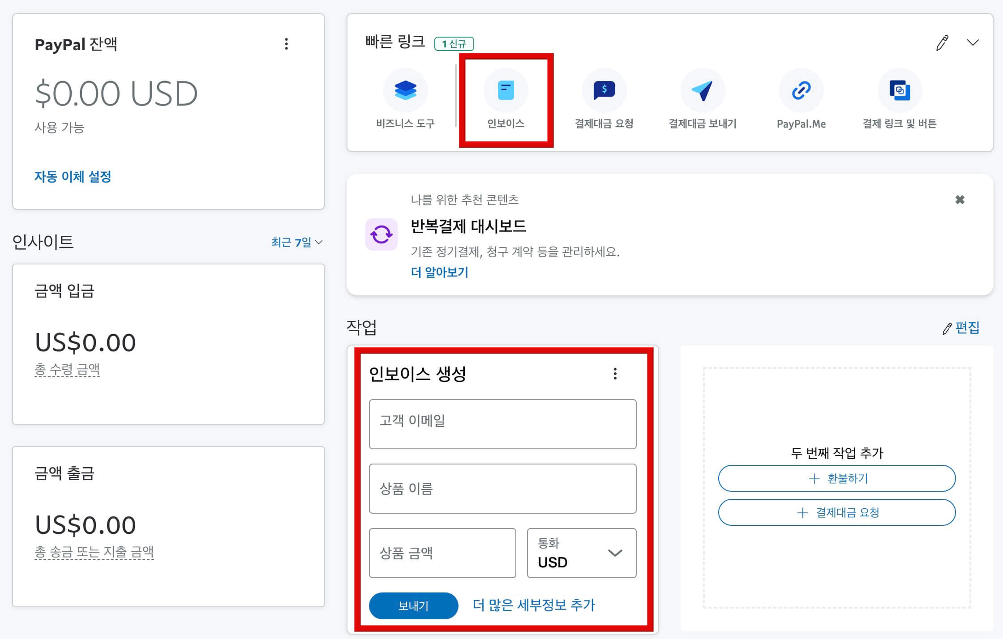Viewport: 1003px width, 639px height.
Task: Focus the 상품 금액 input field
Action: (x=442, y=553)
